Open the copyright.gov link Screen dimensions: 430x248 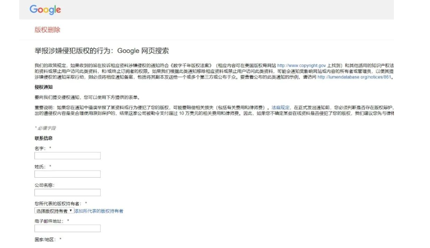301,66
